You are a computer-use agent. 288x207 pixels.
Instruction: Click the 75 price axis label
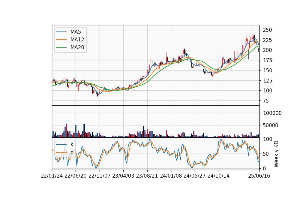266,101
